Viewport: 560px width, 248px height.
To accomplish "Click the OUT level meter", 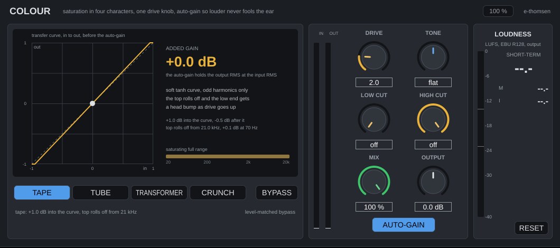I will [x=328, y=136].
